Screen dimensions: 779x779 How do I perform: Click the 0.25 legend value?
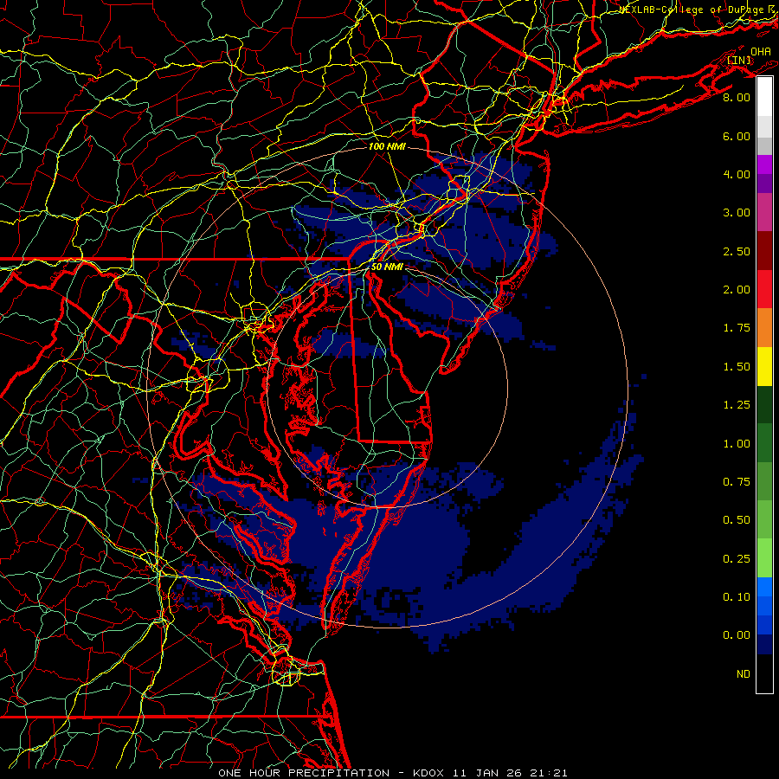[x=737, y=559]
